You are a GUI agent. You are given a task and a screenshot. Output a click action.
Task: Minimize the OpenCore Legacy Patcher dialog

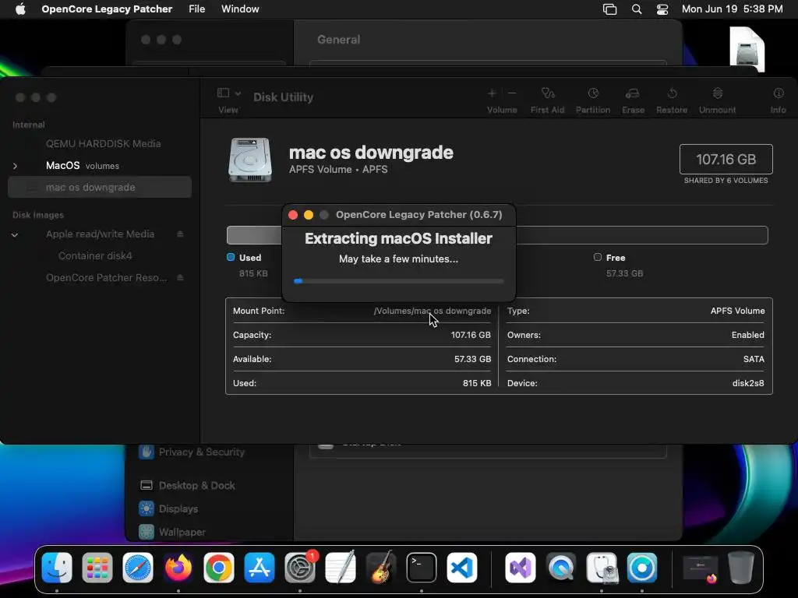pos(309,215)
